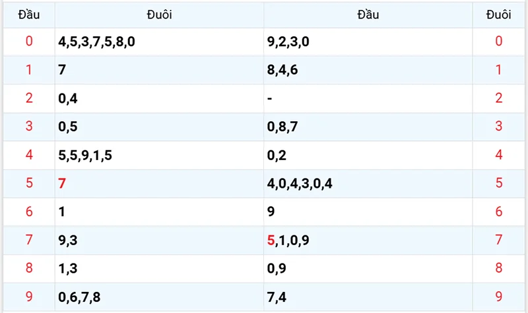
Task: Select the cell reading 5,5,9,1,5
Action: point(84,156)
